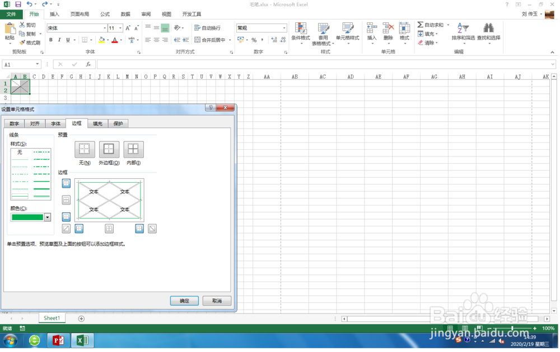Toggle the diagonal down border button
Viewport: 560px width, 352px height.
tap(152, 228)
